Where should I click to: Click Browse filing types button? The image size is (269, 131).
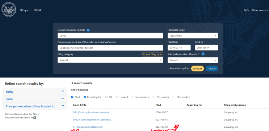(152, 54)
